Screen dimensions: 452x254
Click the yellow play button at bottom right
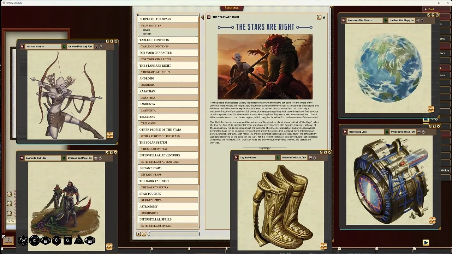[426, 242]
